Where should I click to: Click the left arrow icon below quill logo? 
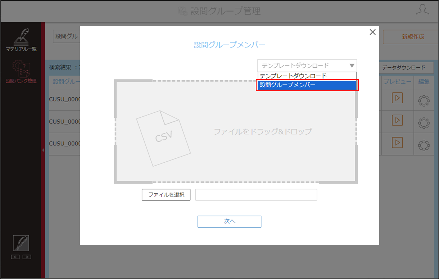(15, 257)
